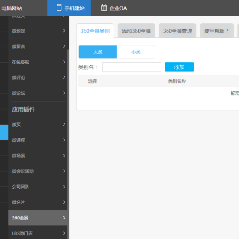Select 微页 in the plugin list
Screen dimensions: 239x239
pos(16,125)
